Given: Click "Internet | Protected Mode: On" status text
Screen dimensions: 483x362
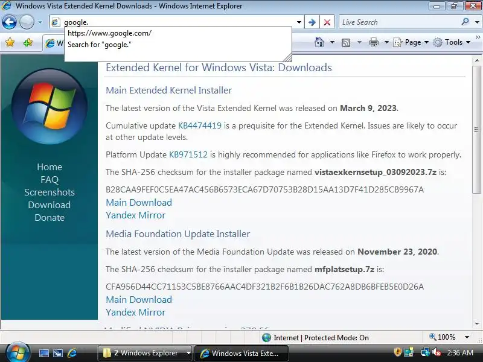Looking at the screenshot, I should 321,338.
